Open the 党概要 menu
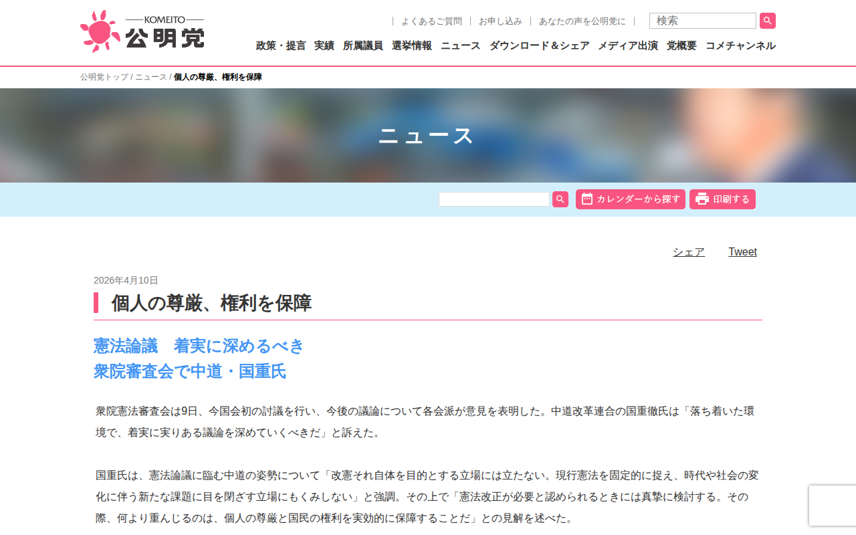The width and height of the screenshot is (856, 535). pos(681,45)
